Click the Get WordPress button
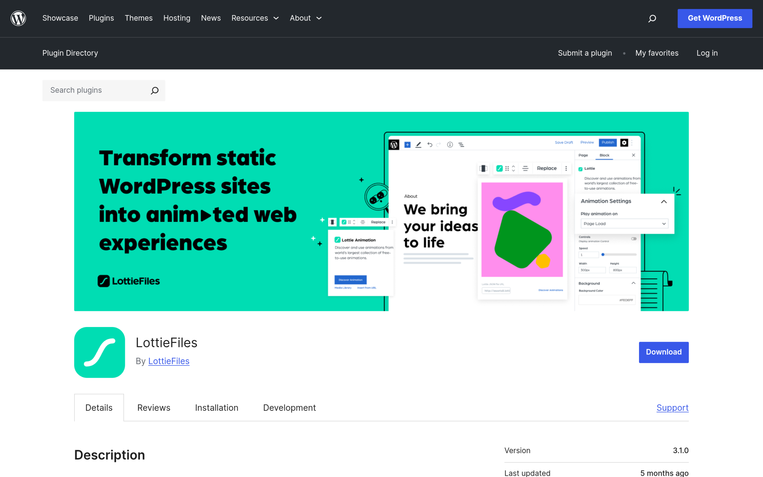Image resolution: width=763 pixels, height=477 pixels. pyautogui.click(x=715, y=18)
